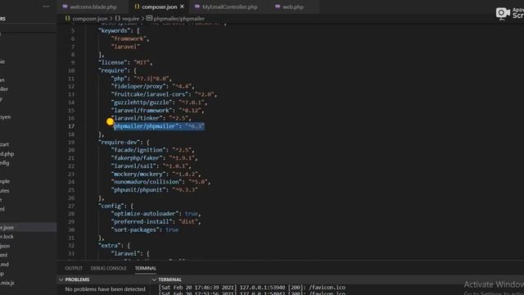Click the 'No problems have been detected' message
Image resolution: width=524 pixels, height=295 pixels.
(x=106, y=289)
